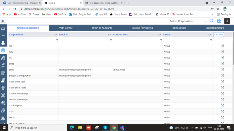Open the Nimble Demo bookmark

click(118, 14)
